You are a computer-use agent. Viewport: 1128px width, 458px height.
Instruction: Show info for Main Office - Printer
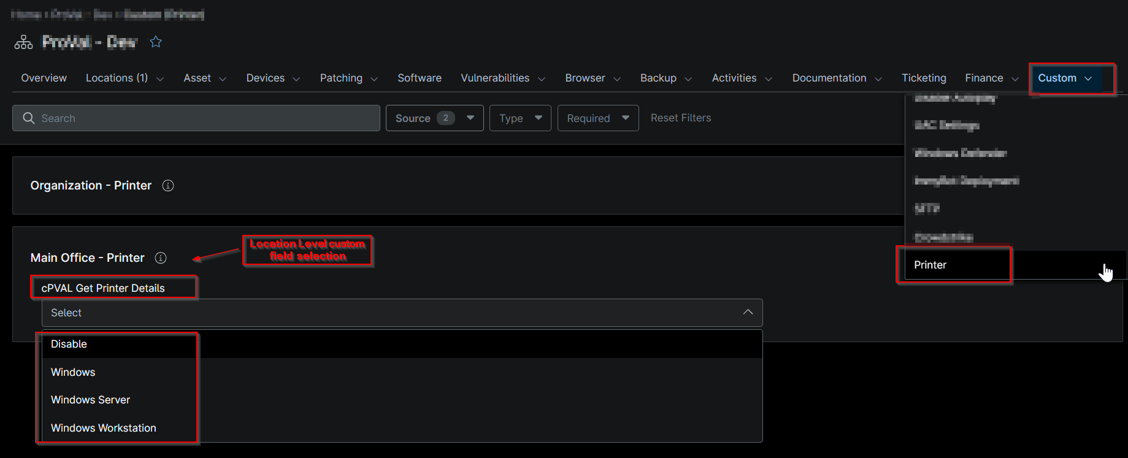(161, 258)
